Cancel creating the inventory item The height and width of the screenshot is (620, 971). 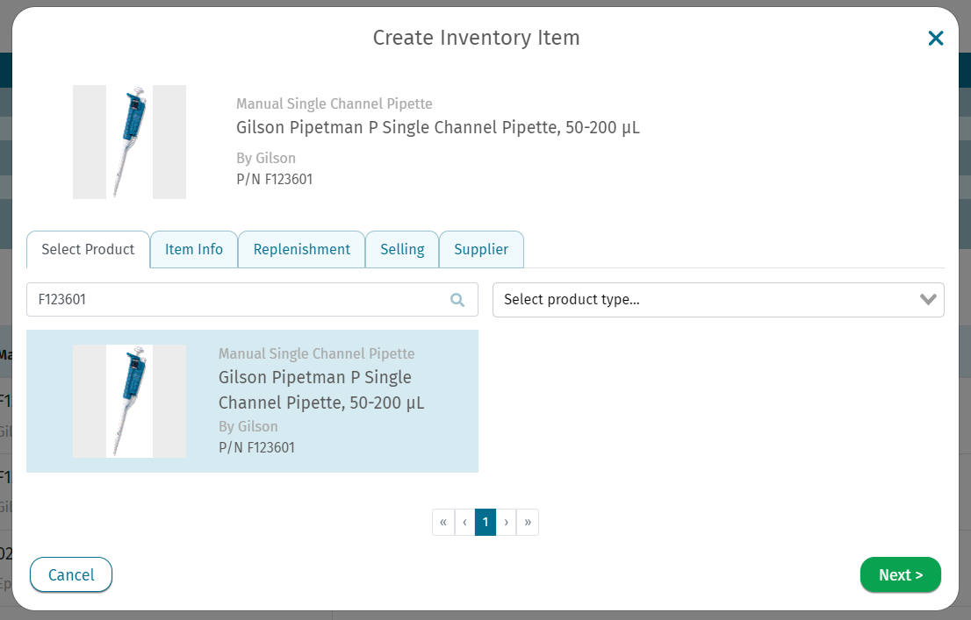(x=71, y=574)
